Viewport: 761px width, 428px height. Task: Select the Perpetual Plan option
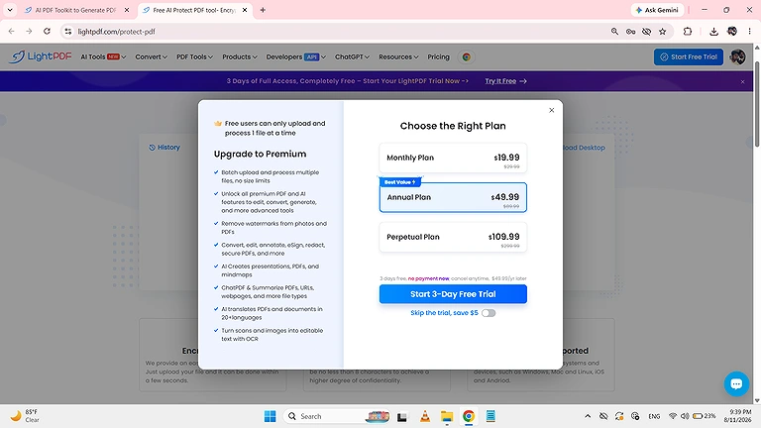coord(453,237)
